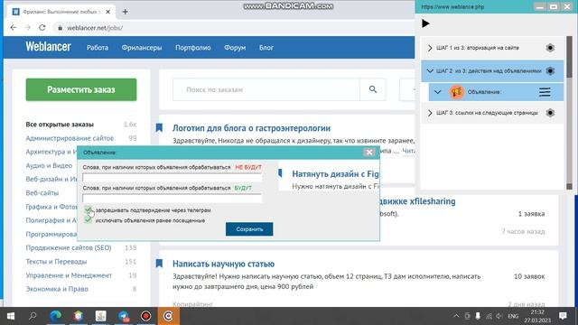The image size is (578, 325).
Task: Open Написать научную статью order
Action: (x=223, y=264)
